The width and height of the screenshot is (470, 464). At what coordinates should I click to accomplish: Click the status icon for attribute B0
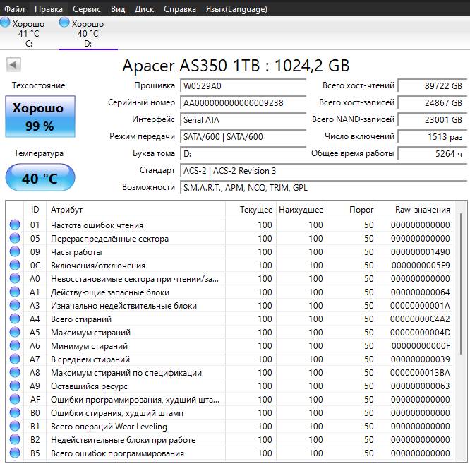pos(15,412)
